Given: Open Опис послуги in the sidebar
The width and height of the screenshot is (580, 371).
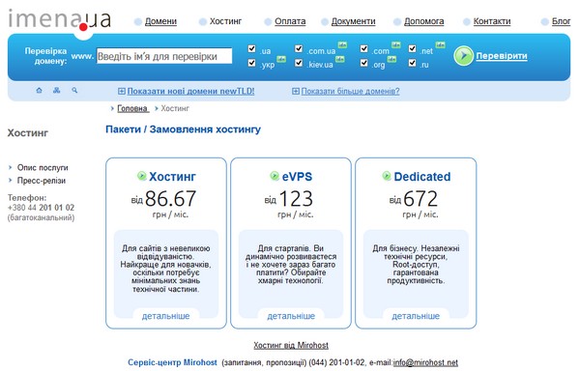Looking at the screenshot, I should coord(43,168).
